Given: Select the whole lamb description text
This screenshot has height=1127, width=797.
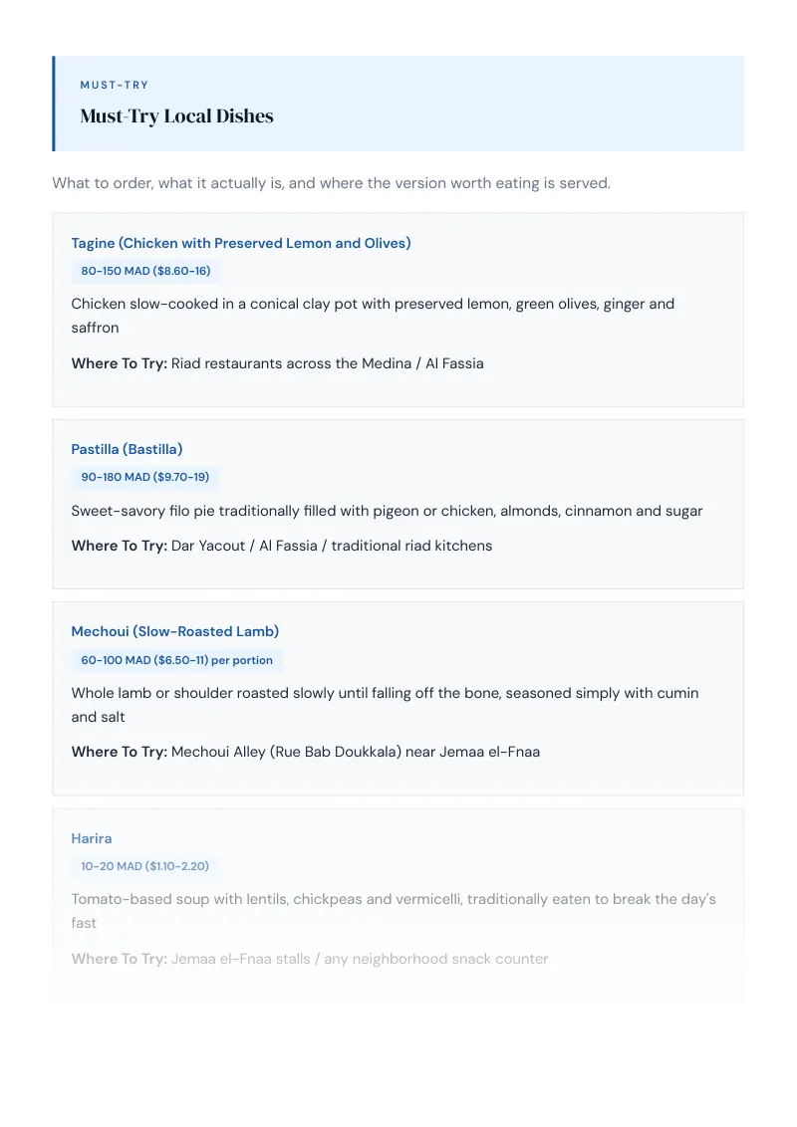Looking at the screenshot, I should point(385,705).
